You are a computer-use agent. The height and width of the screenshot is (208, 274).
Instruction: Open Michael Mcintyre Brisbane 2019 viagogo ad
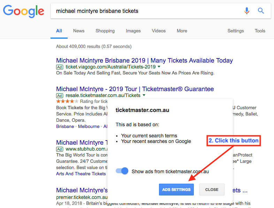[x=144, y=61]
